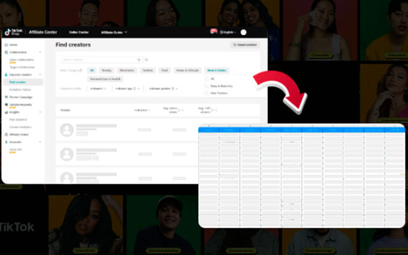Image resolution: width=408 pixels, height=255 pixels.
Task: Open the Affiliate Guide dropdown
Action: click(114, 33)
